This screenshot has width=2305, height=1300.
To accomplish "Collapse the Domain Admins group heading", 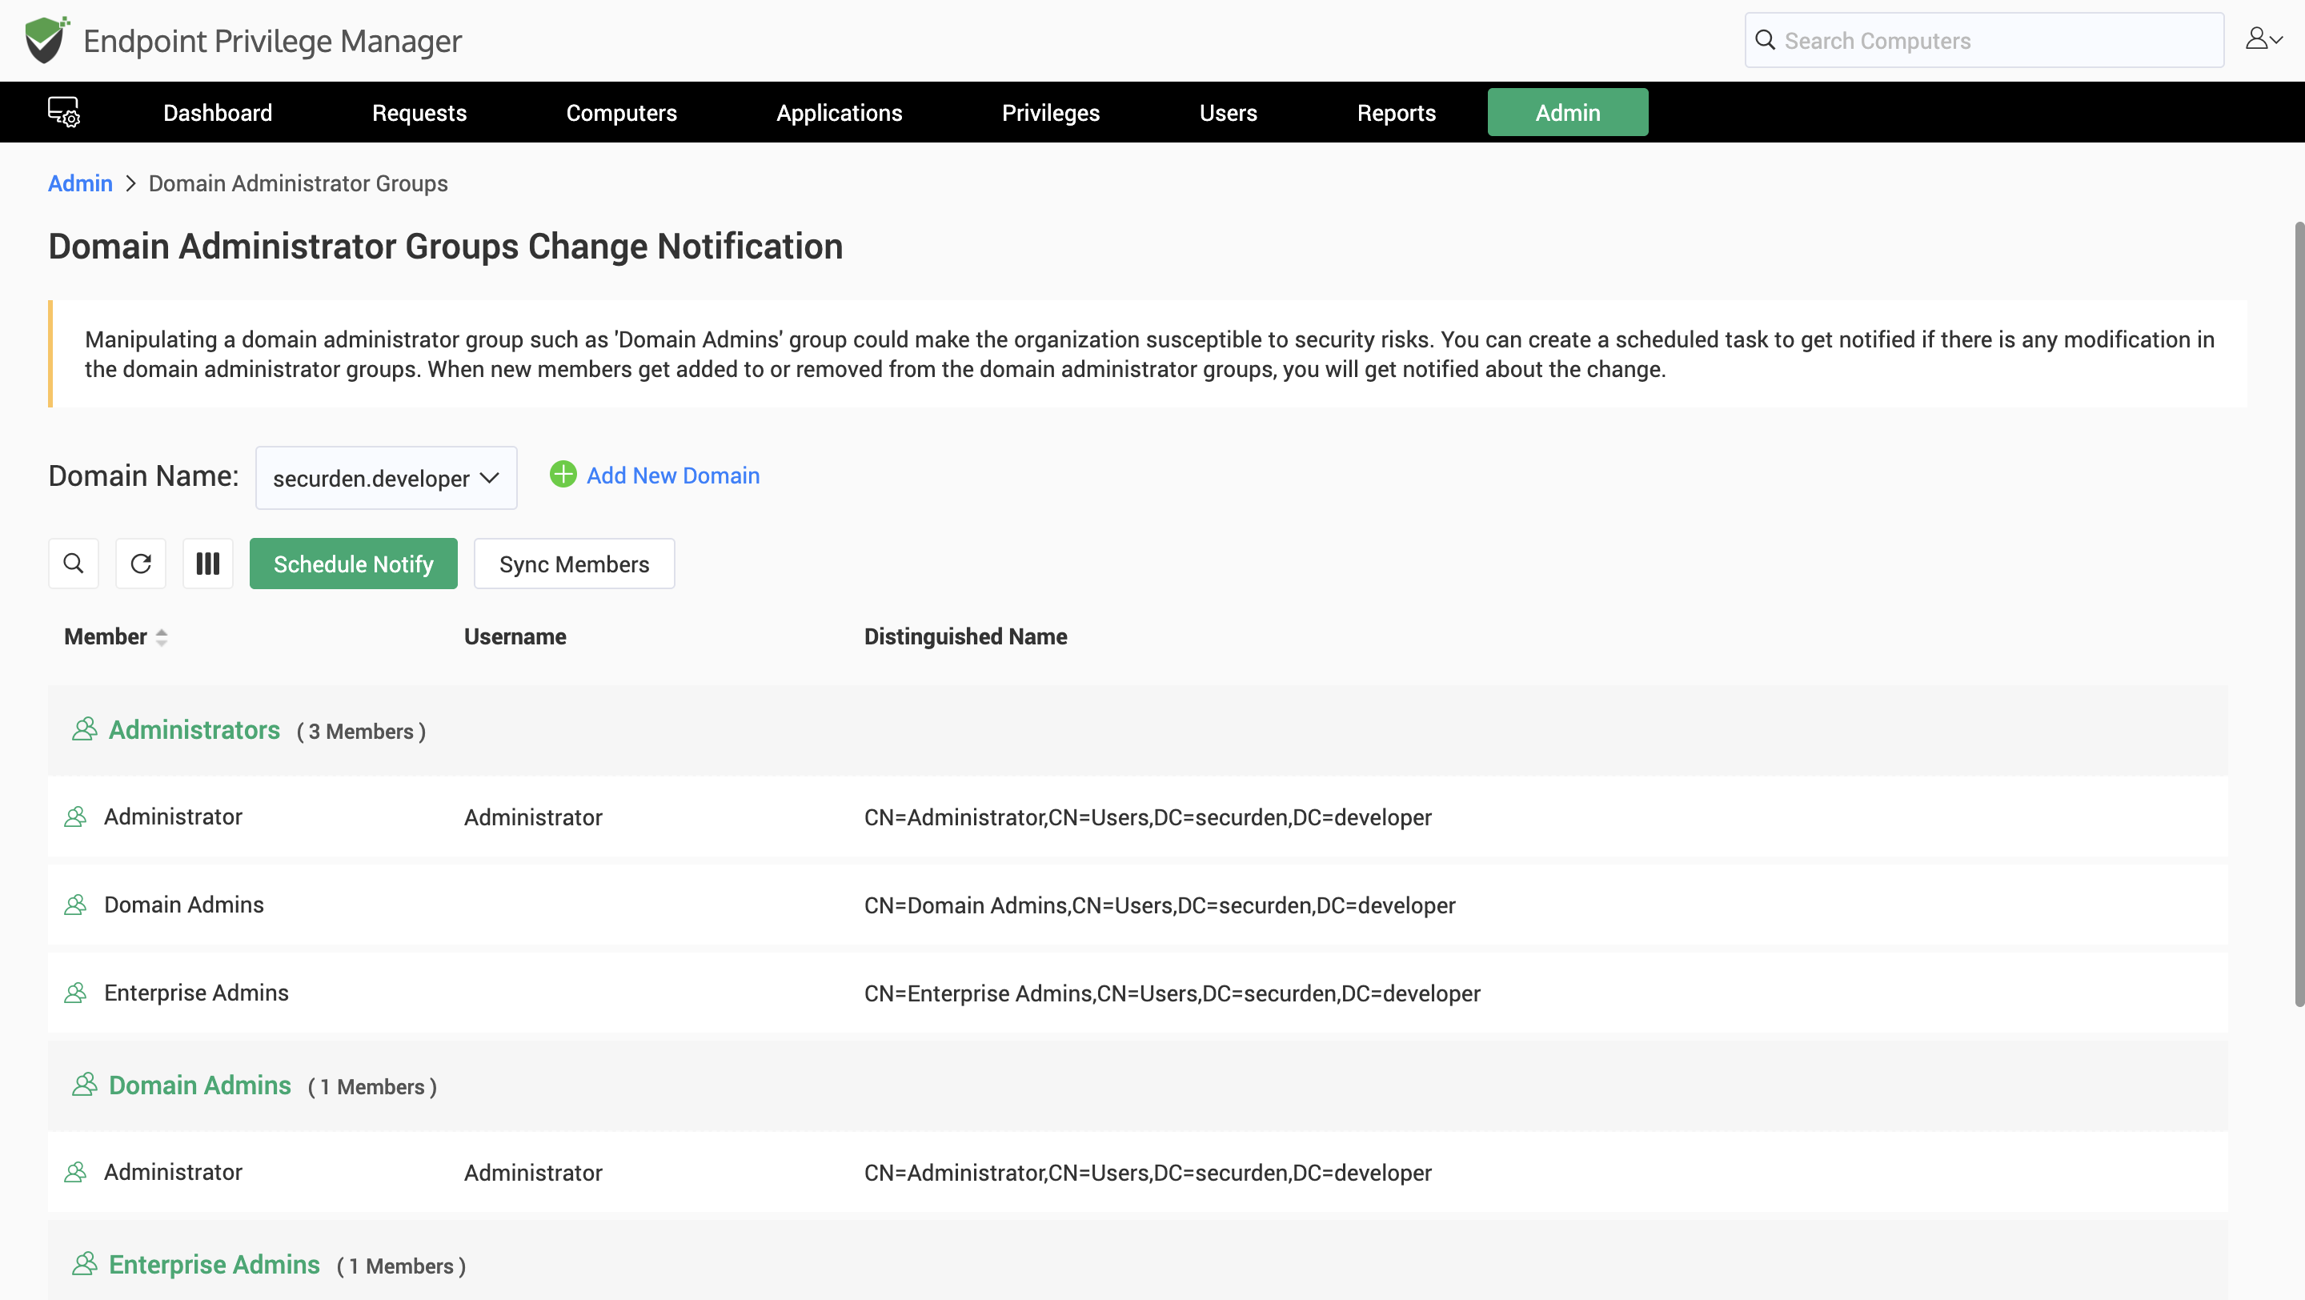I will [x=199, y=1085].
